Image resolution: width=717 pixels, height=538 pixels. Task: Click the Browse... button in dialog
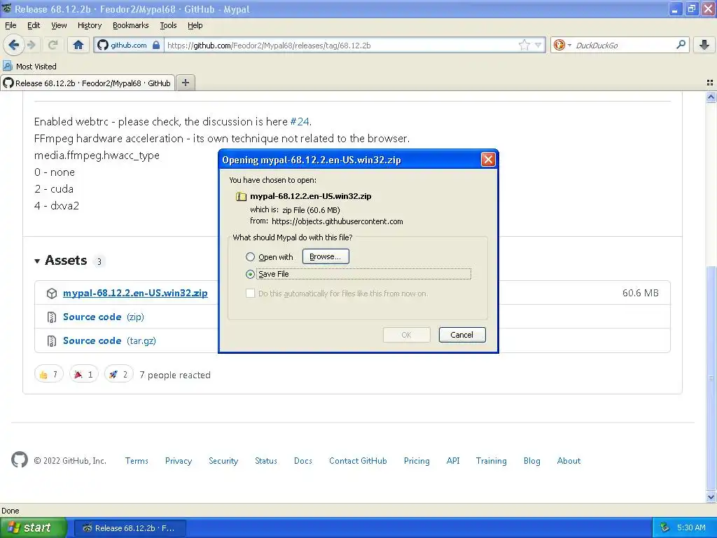tap(326, 256)
